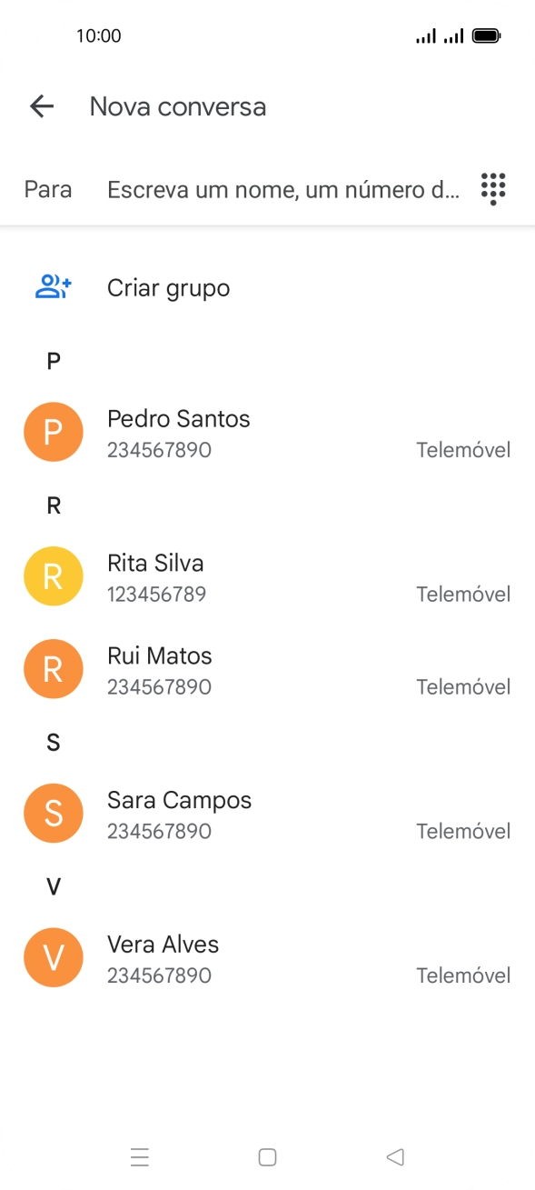Click Sara Campos's avatar circle

click(x=53, y=813)
